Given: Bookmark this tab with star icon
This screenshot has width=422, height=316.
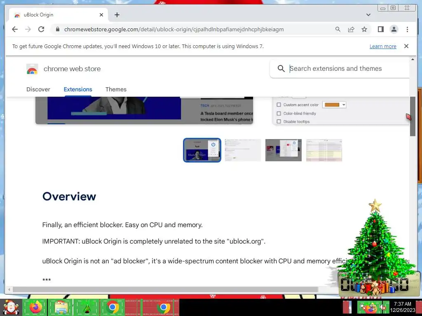Looking at the screenshot, I should tap(364, 29).
